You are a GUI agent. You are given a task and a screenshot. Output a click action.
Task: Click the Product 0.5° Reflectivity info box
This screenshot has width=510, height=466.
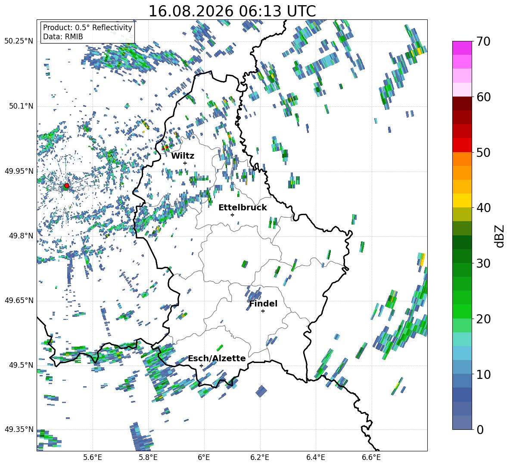click(x=87, y=31)
